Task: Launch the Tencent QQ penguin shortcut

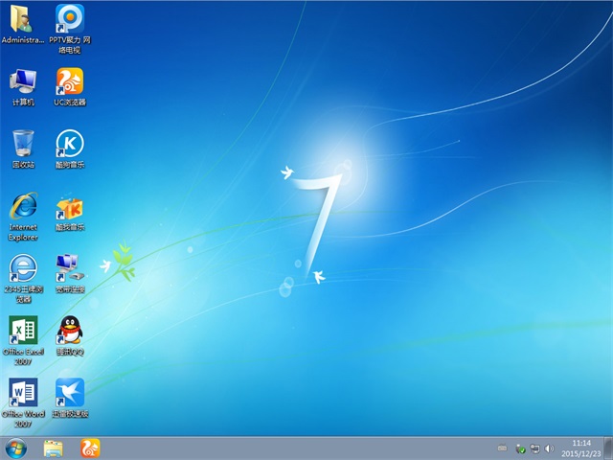Action: (x=70, y=330)
